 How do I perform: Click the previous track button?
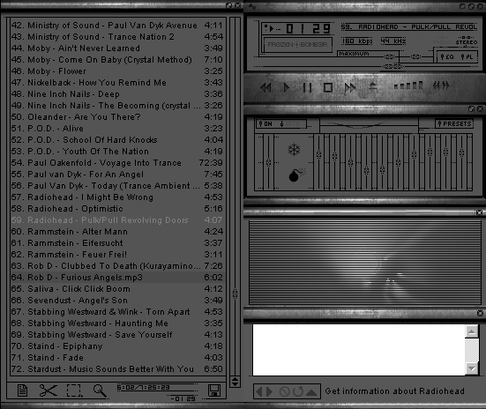click(265, 87)
